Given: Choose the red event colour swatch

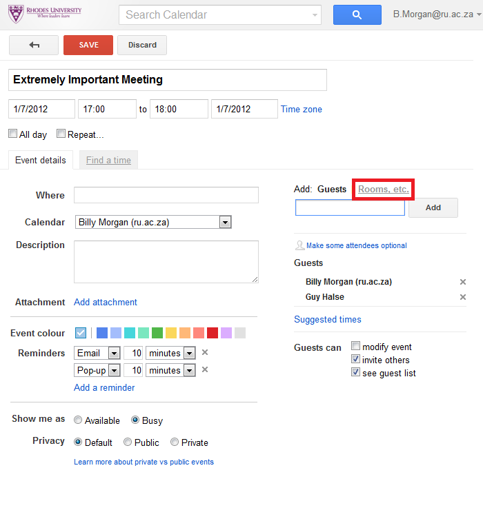Looking at the screenshot, I should (213, 333).
